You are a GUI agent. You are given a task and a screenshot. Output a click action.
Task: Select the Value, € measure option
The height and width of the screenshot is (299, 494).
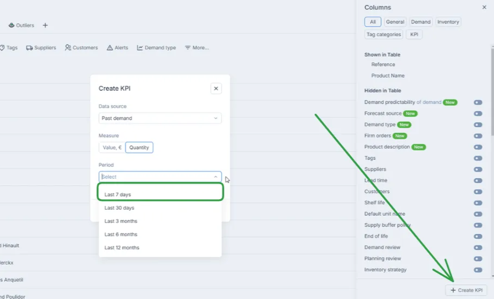pyautogui.click(x=112, y=147)
